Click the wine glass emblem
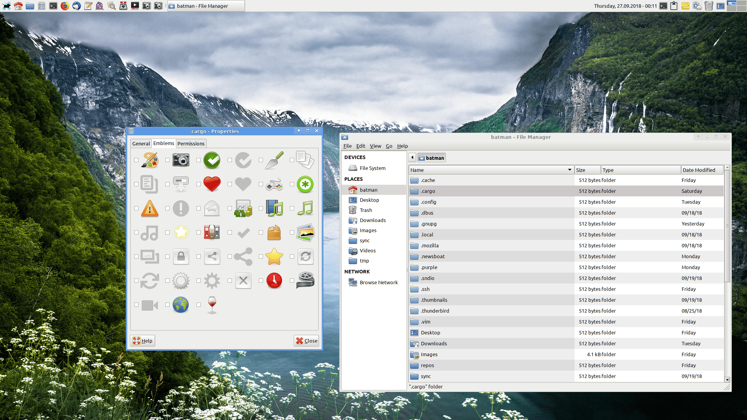The width and height of the screenshot is (747, 420). (x=212, y=304)
